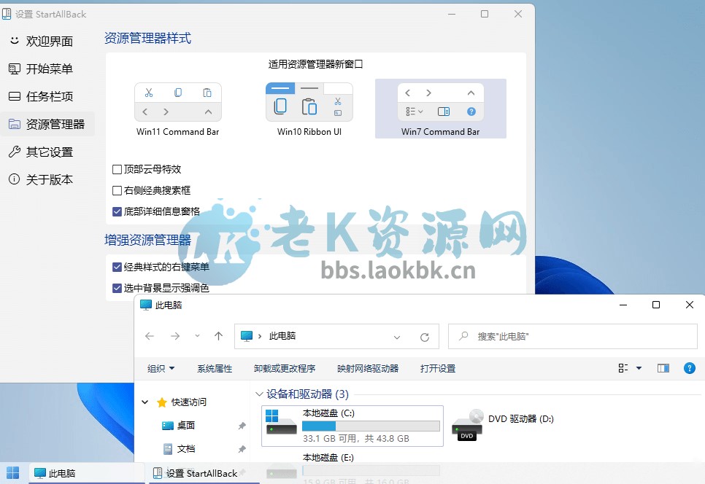The image size is (705, 484).
Task: Enable the 右侧经典搜索框 checkbox
Action: click(x=117, y=190)
